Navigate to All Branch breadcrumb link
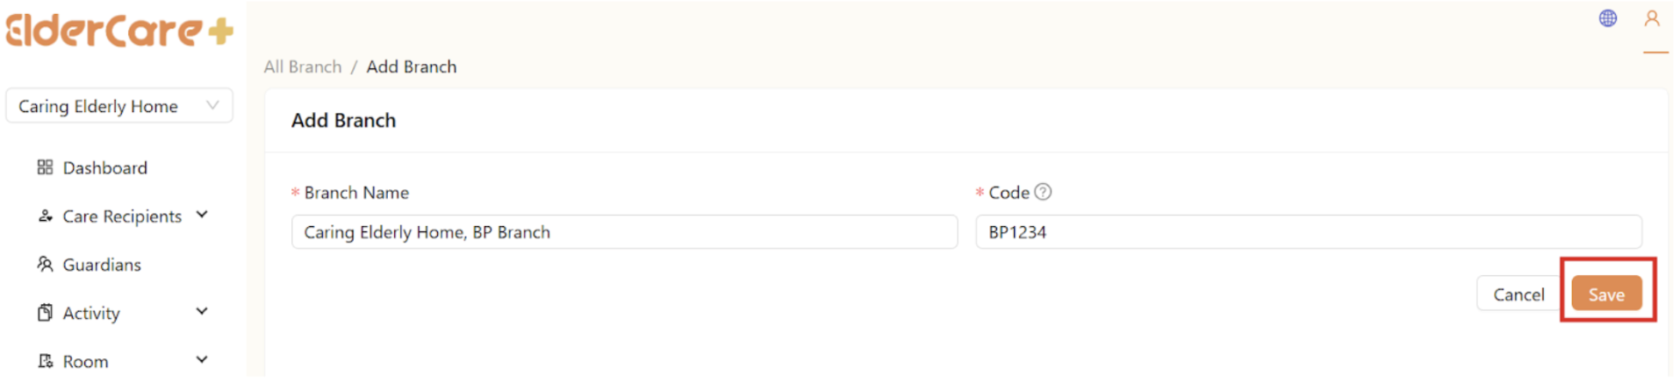1680x389 pixels. (x=303, y=67)
